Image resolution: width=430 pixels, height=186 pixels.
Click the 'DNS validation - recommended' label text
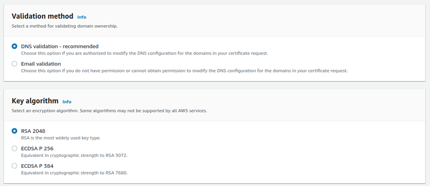click(60, 46)
